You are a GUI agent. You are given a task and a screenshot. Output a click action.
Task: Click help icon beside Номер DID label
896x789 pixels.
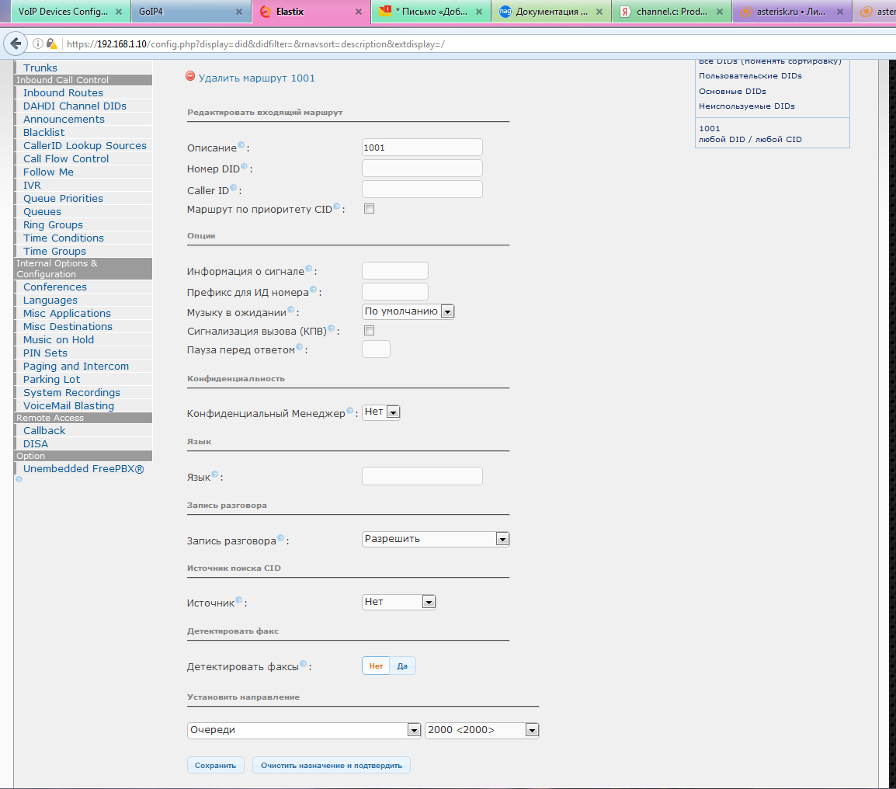pos(244,166)
